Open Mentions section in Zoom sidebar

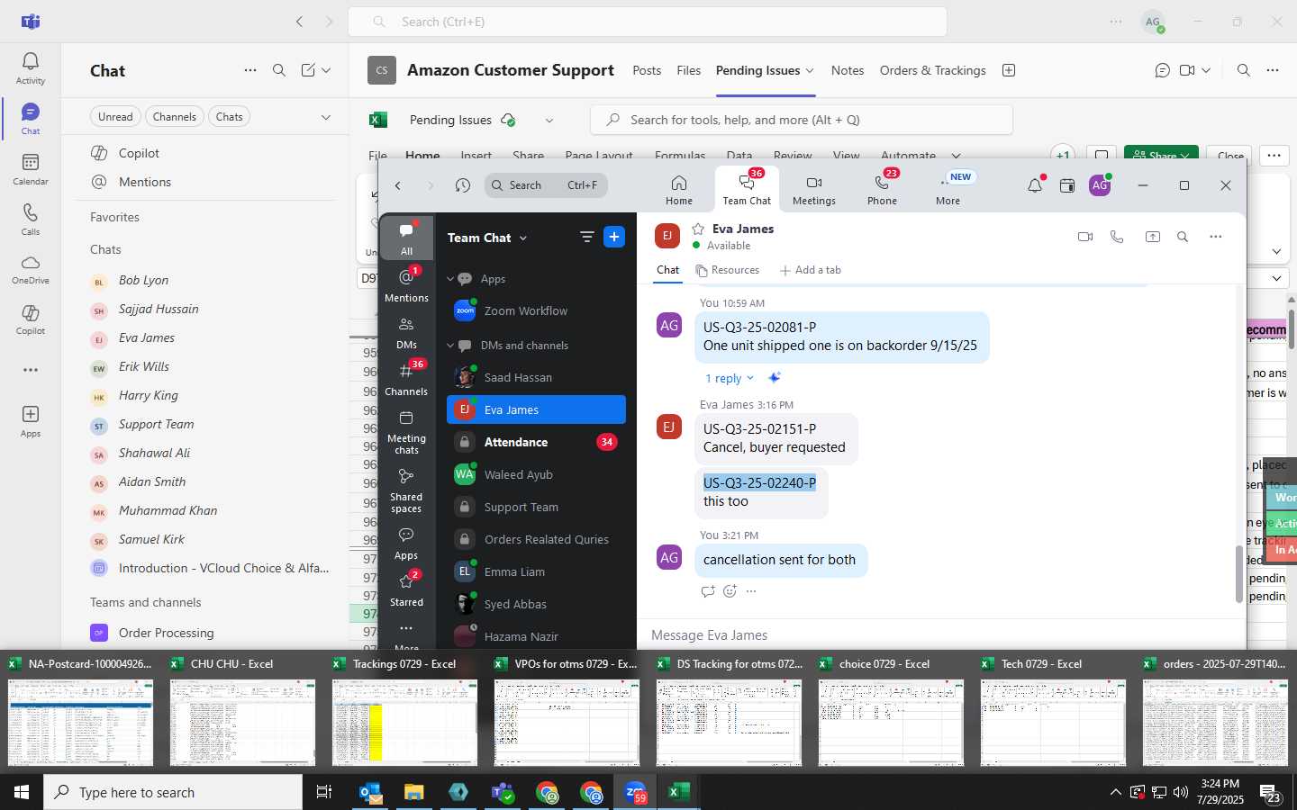pos(407,284)
